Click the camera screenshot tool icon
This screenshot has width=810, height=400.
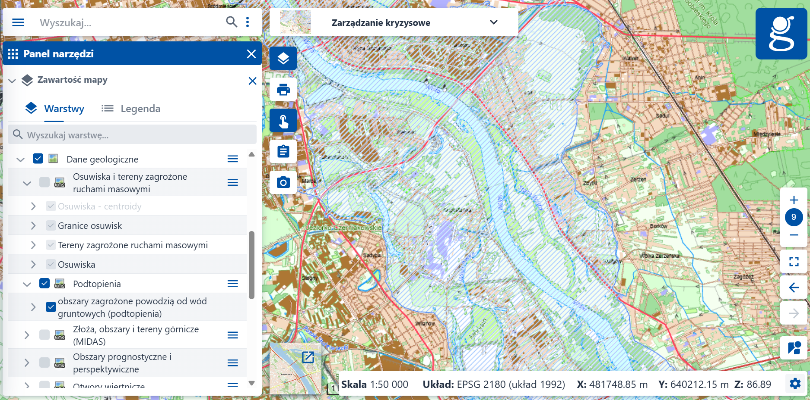(x=283, y=182)
